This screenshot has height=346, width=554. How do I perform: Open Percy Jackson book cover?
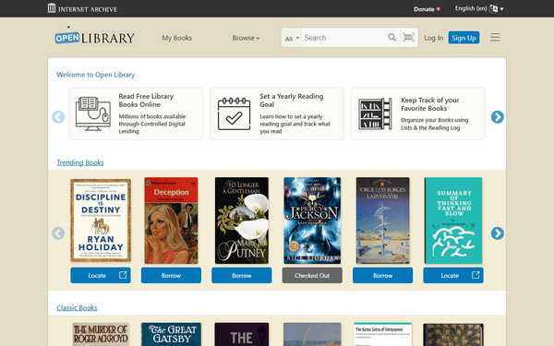point(312,221)
